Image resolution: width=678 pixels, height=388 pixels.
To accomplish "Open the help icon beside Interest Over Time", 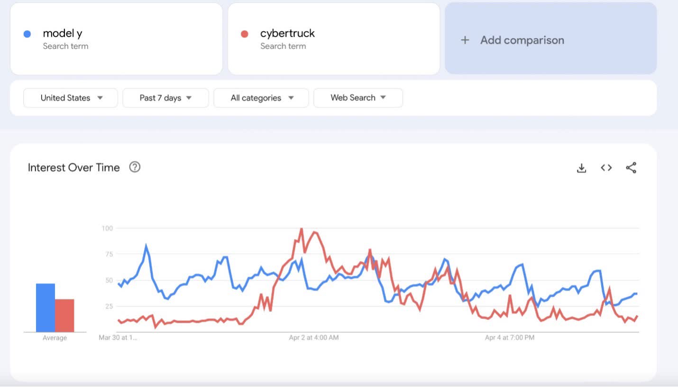I will point(135,167).
